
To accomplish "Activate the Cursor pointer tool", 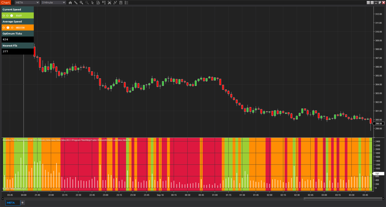I will pos(93,3).
